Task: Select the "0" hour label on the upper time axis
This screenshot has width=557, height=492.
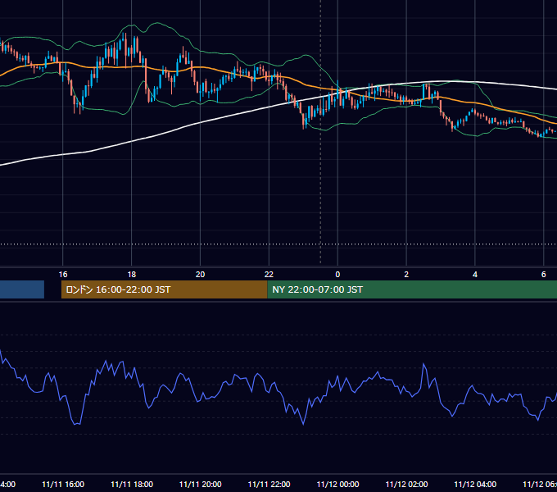Action: coord(337,275)
